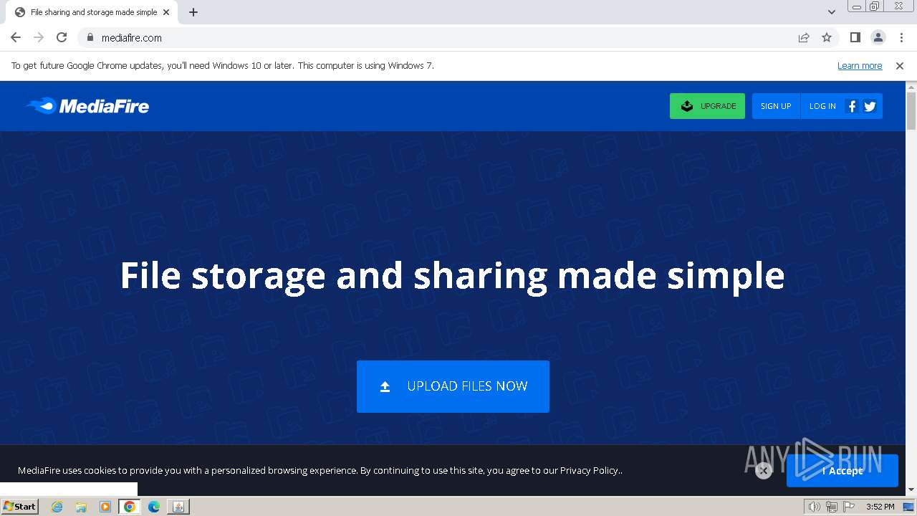Click the green UPGRADE button
The height and width of the screenshot is (516, 917).
[x=707, y=106]
